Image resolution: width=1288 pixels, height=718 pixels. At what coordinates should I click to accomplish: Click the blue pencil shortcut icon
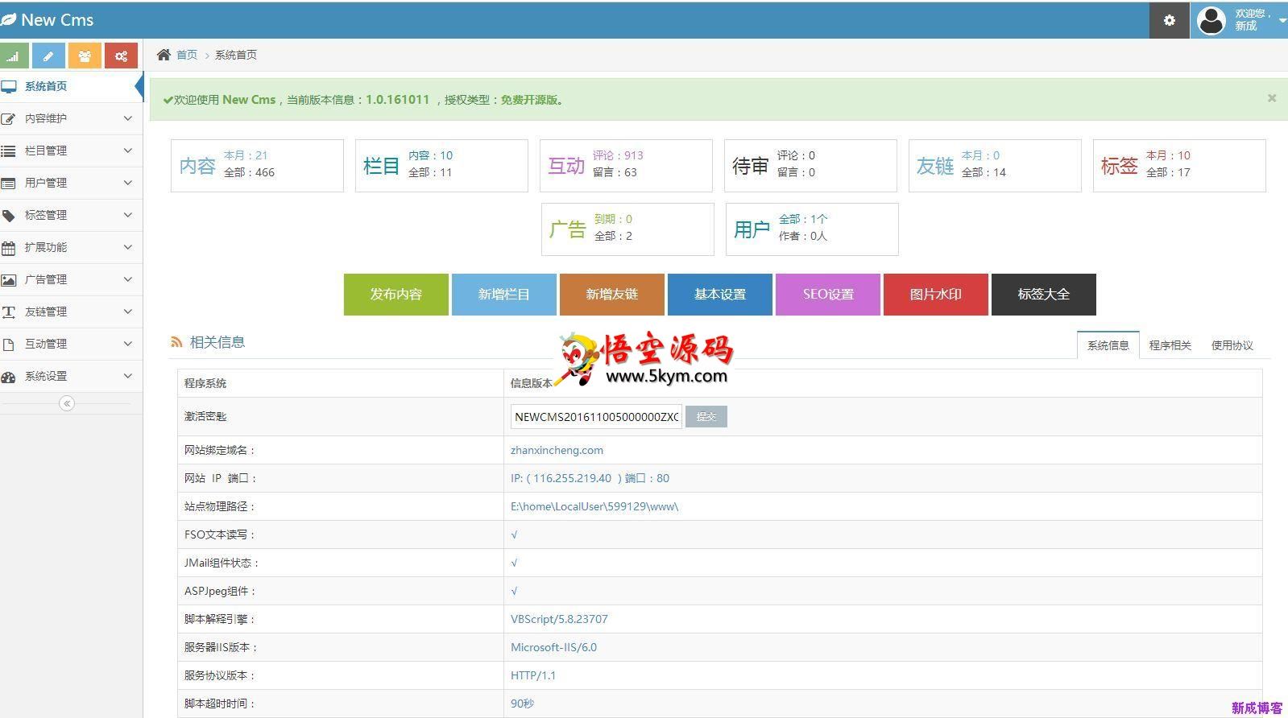tap(48, 56)
